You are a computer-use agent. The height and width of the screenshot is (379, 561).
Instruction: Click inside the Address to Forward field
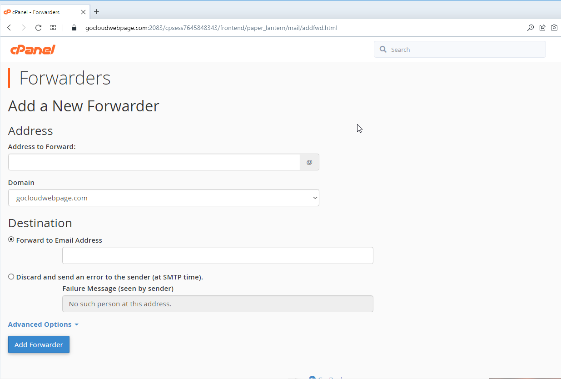click(154, 162)
